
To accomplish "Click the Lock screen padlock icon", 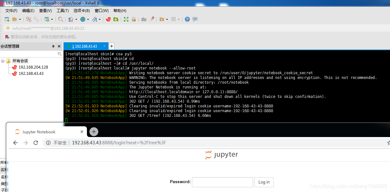I will pos(134,19).
